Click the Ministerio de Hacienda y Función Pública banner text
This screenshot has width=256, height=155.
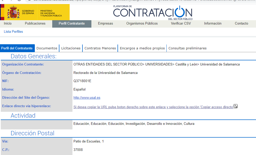pos(51,13)
